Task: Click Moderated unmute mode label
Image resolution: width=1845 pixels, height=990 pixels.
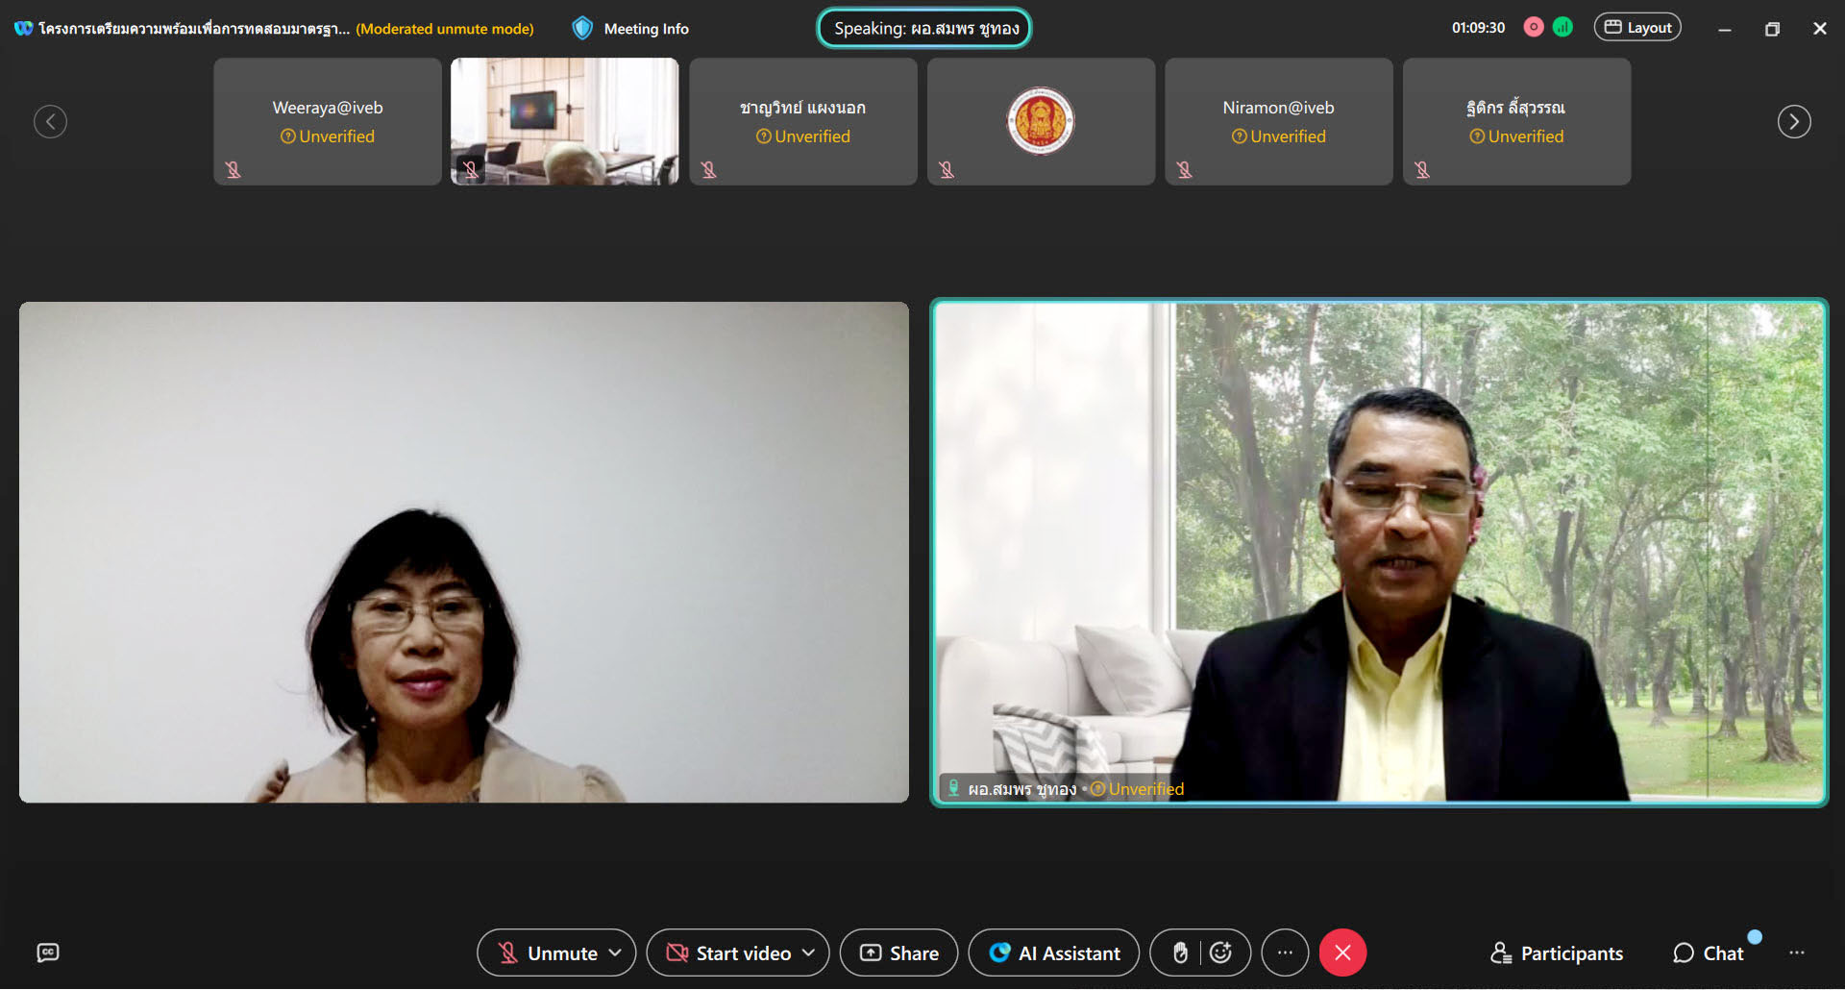Action: tap(445, 29)
